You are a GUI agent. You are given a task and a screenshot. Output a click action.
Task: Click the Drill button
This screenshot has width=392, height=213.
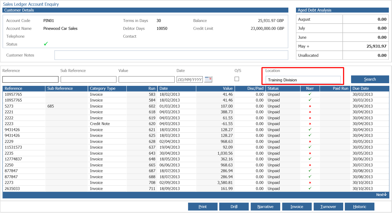(234, 207)
